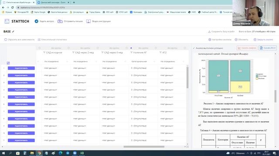
Task: Toggle the circle right of САД исходное group header
Action: [69, 48]
